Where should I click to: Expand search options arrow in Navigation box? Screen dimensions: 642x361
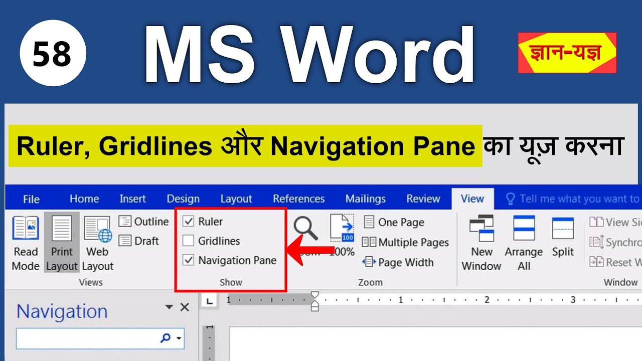(179, 338)
